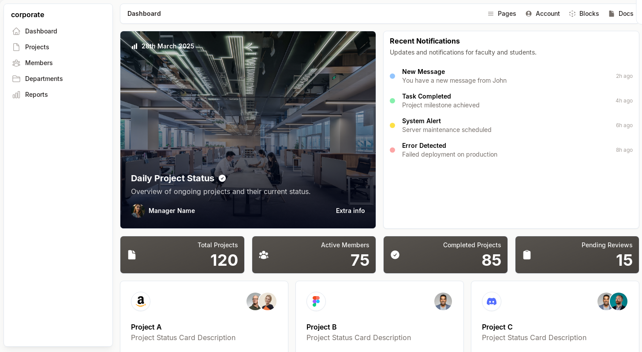Click the bar chart icon beside the date
The height and width of the screenshot is (352, 642).
pyautogui.click(x=134, y=46)
